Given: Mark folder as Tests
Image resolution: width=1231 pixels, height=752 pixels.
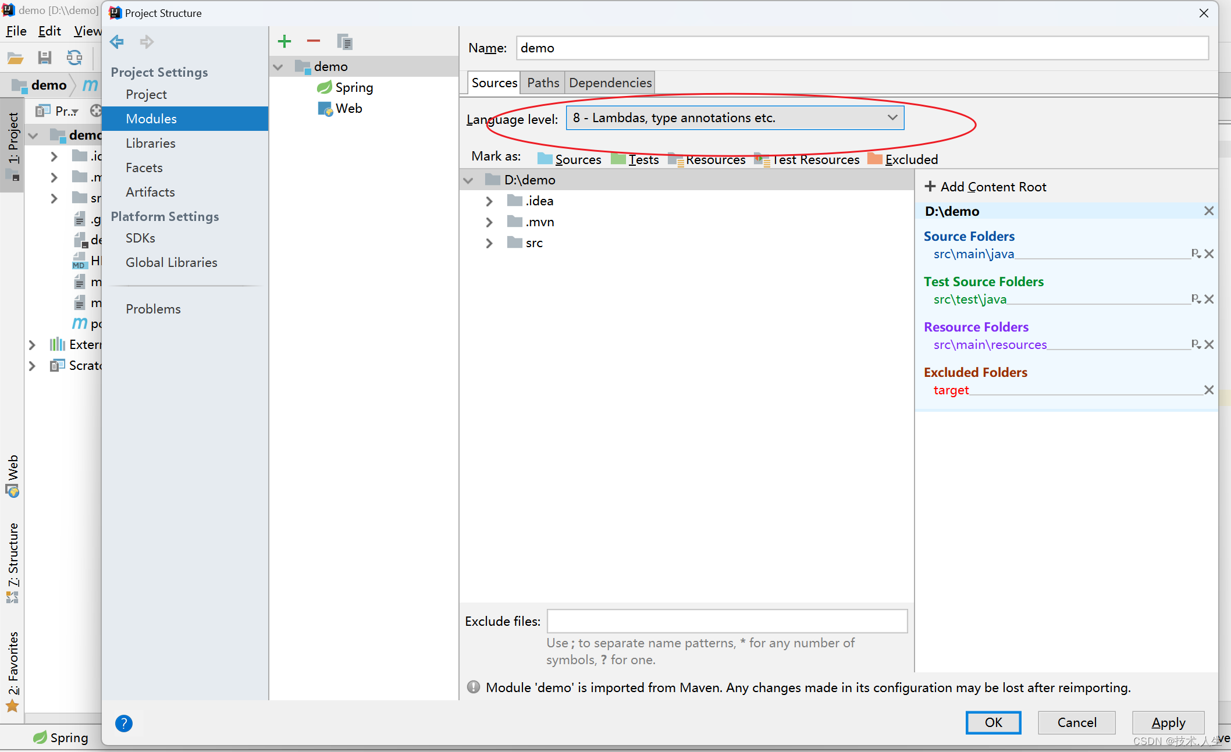Looking at the screenshot, I should point(635,159).
